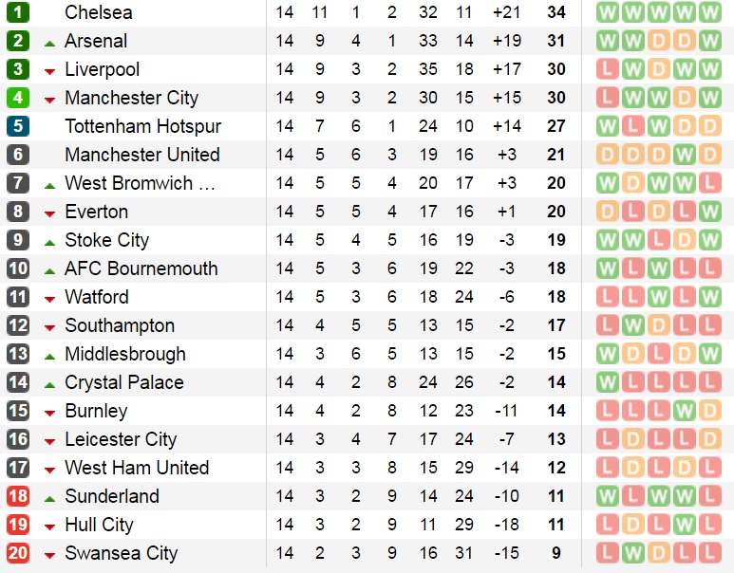The image size is (734, 573).
Task: Go to the Leicester City team page
Action: 121,439
